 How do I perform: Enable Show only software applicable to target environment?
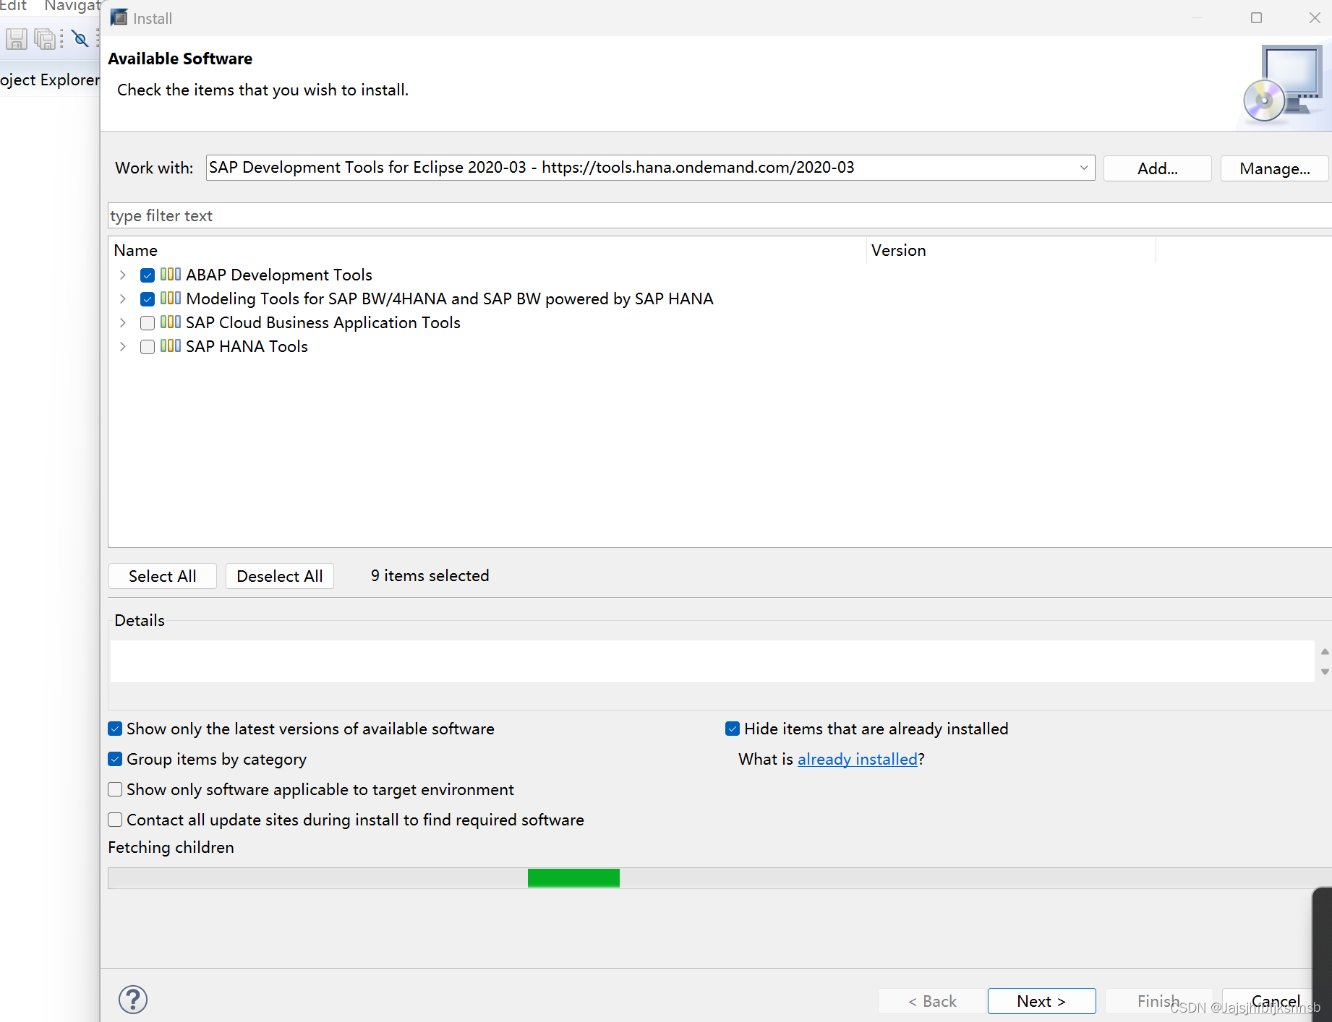[x=115, y=789]
